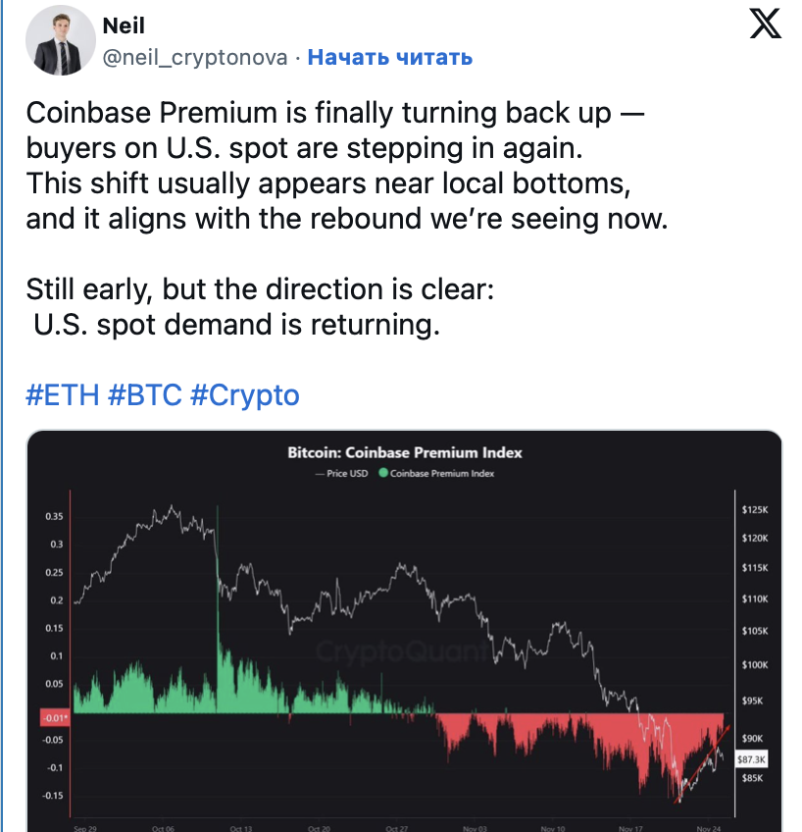Click the display name Neil
The image size is (802, 832).
[123, 26]
